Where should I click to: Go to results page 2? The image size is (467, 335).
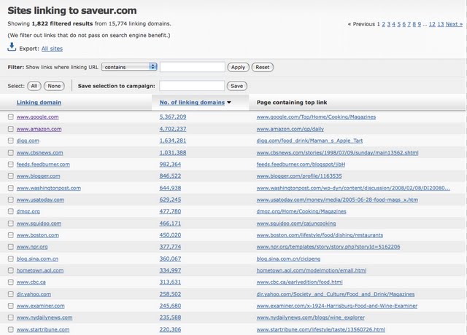tap(384, 24)
